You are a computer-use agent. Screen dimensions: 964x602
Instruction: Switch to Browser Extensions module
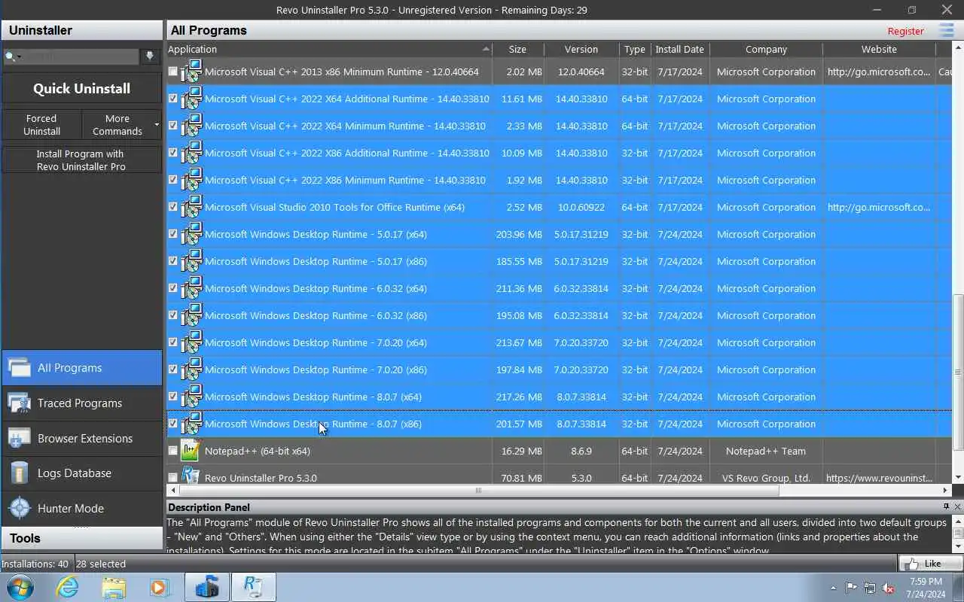pyautogui.click(x=81, y=438)
